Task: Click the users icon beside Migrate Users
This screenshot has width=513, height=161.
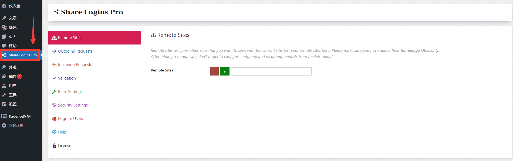Action: pos(54,119)
